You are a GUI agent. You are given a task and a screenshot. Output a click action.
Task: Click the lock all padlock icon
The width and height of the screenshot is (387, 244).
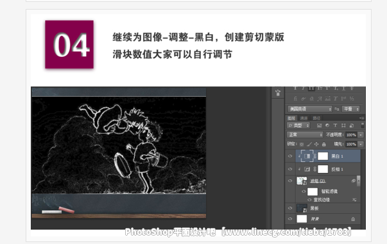[324, 144]
